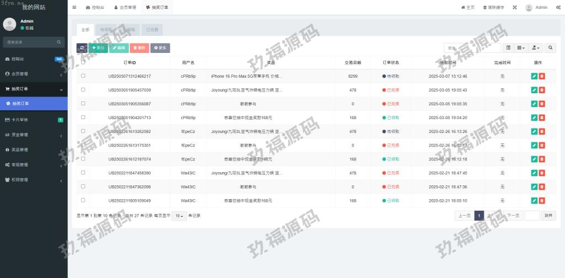Open the settings gears icon at top right

click(558, 8)
